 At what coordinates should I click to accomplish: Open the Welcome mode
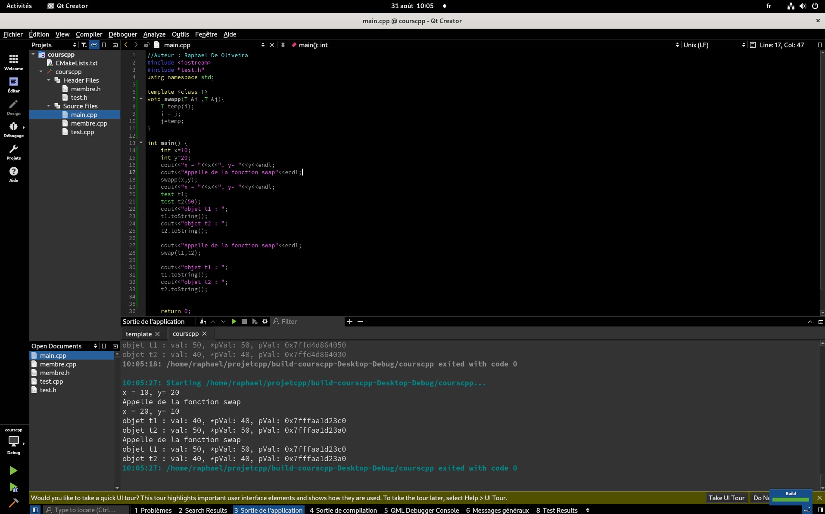pos(14,62)
